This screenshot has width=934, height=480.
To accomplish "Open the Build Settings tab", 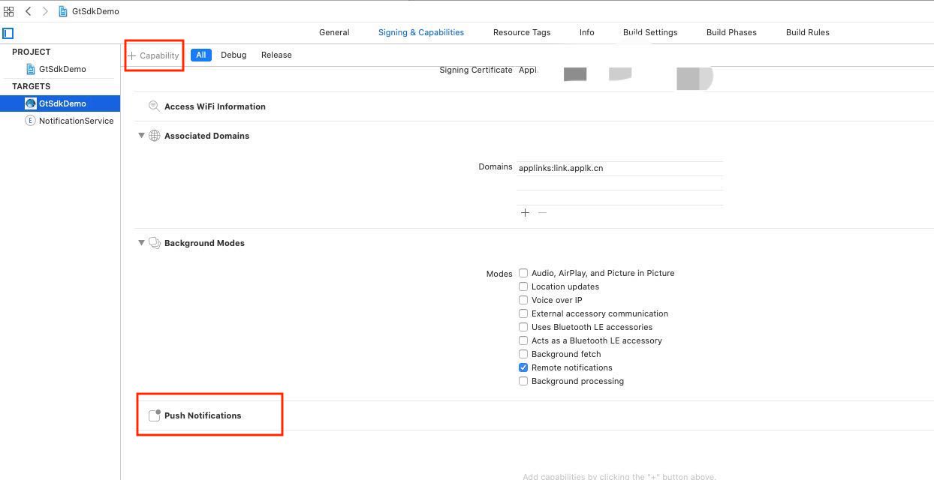I will pyautogui.click(x=650, y=32).
